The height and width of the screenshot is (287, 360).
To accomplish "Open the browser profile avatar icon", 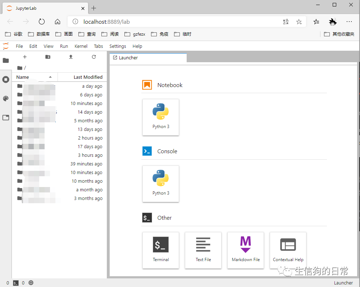I will [x=332, y=22].
